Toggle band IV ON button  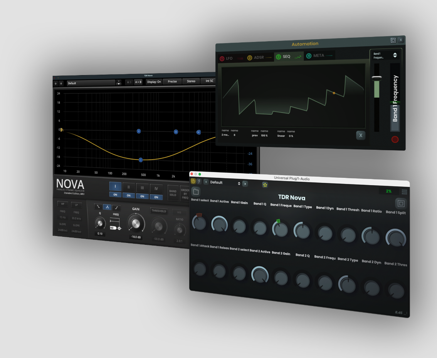(x=156, y=197)
